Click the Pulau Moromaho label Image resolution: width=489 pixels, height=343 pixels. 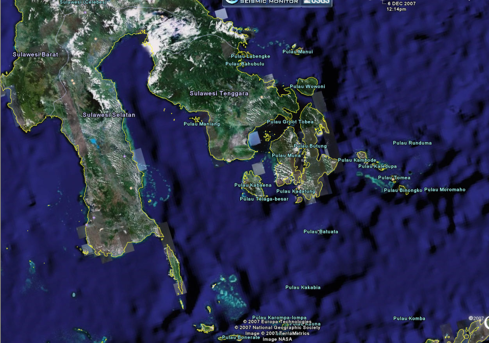pos(445,190)
